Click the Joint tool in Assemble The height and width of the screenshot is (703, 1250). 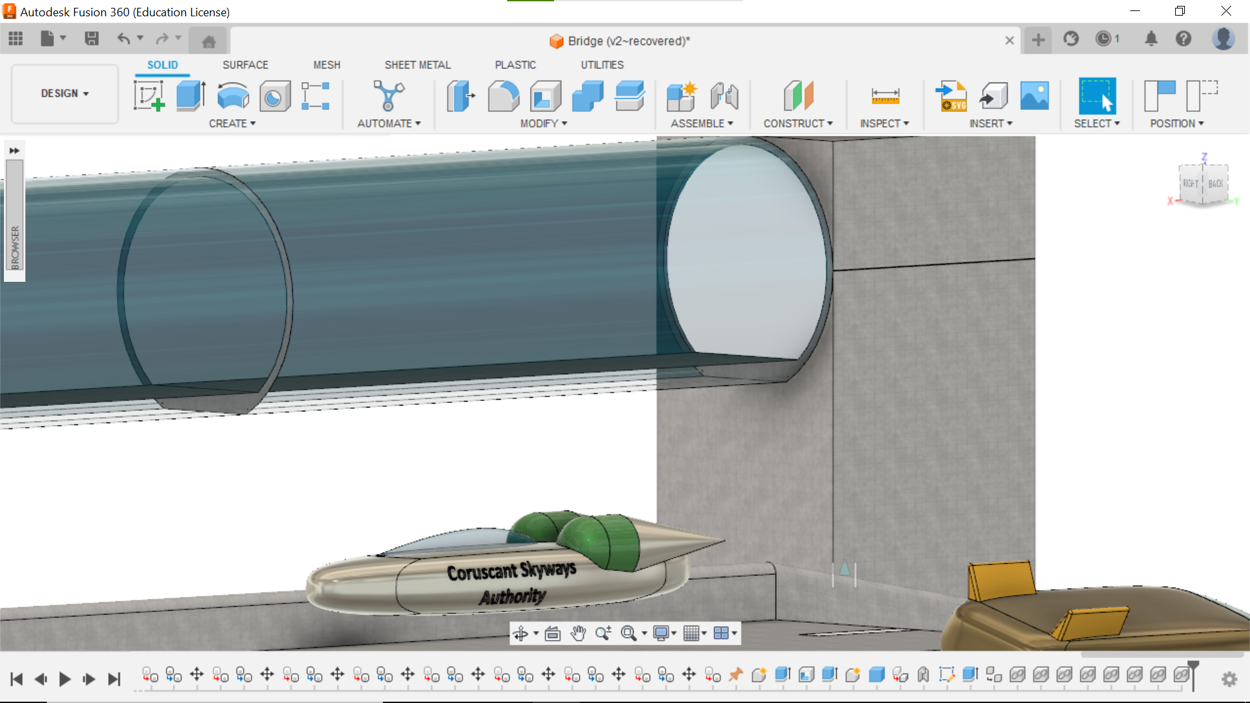click(724, 96)
